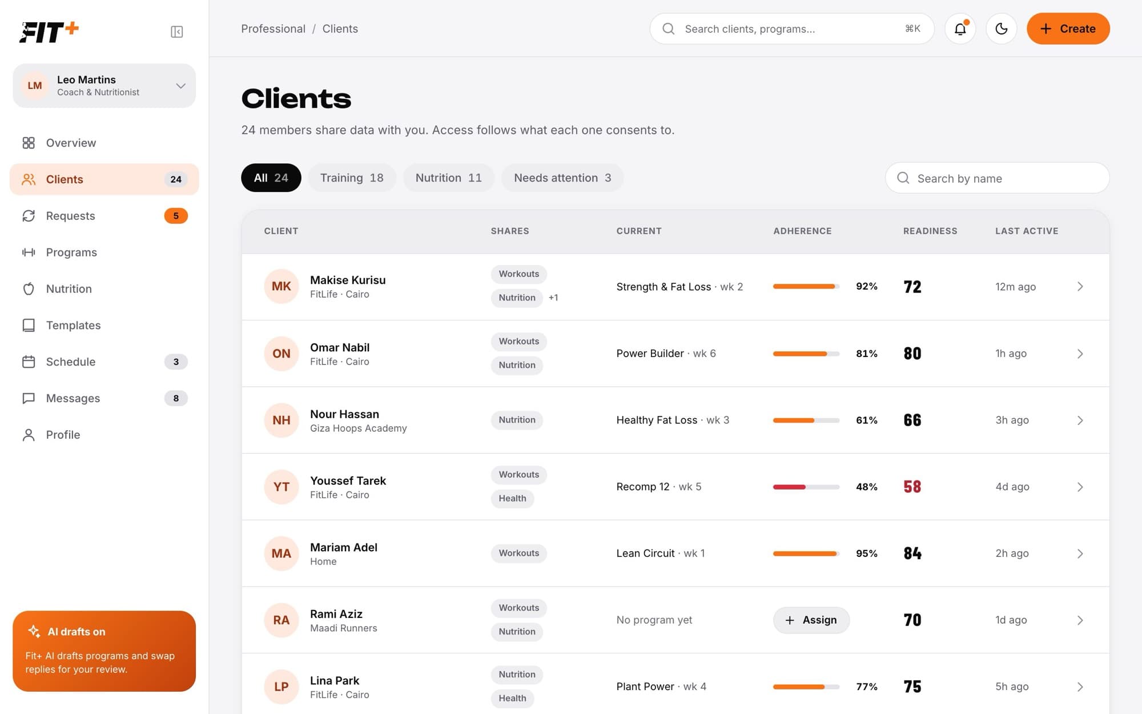This screenshot has height=714, width=1142.
Task: Open Rami Aziz row chevron
Action: (x=1080, y=620)
